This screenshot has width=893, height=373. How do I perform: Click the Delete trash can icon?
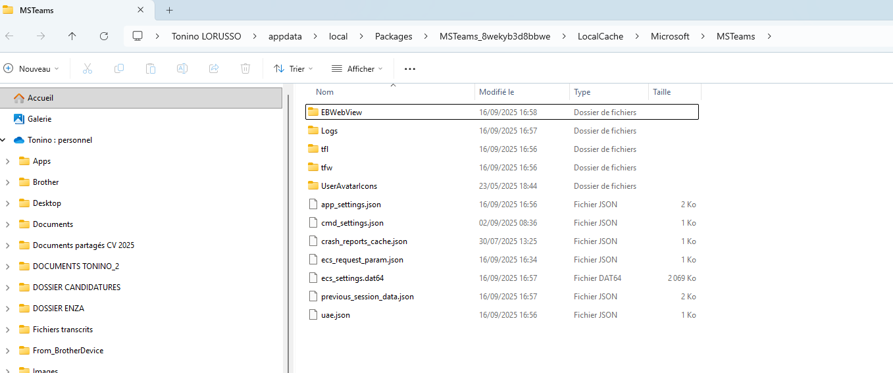(x=245, y=68)
